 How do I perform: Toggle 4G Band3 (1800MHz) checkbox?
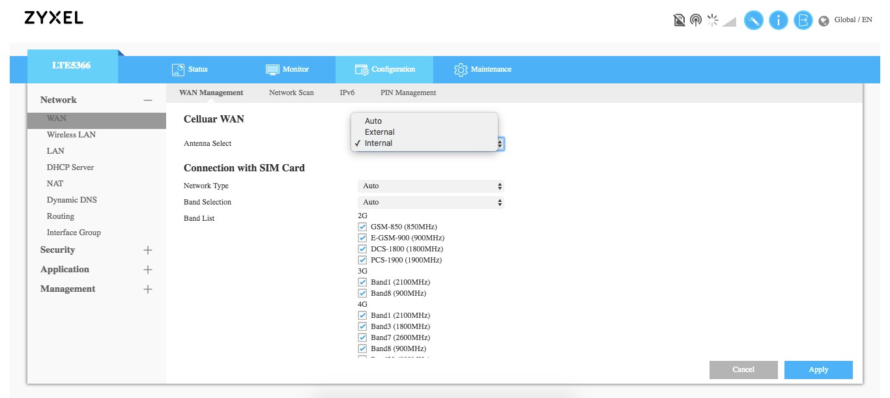[x=362, y=326]
